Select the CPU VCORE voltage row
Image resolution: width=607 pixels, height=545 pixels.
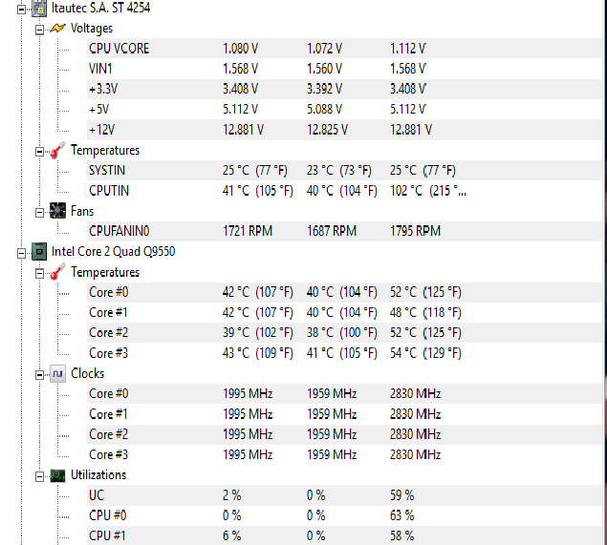point(344,49)
